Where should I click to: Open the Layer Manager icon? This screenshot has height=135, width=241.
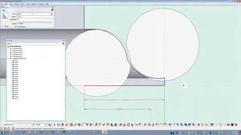49,125
